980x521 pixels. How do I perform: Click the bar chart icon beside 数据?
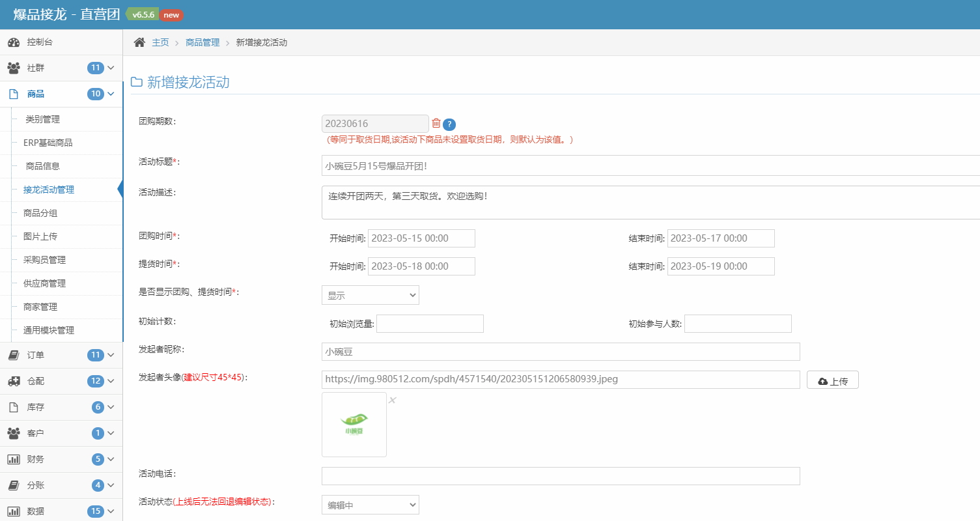(x=14, y=511)
